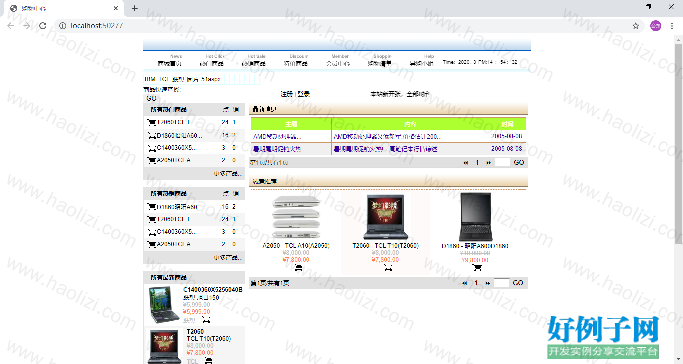Go back in browser history
This screenshot has height=364, width=683.
(11, 26)
